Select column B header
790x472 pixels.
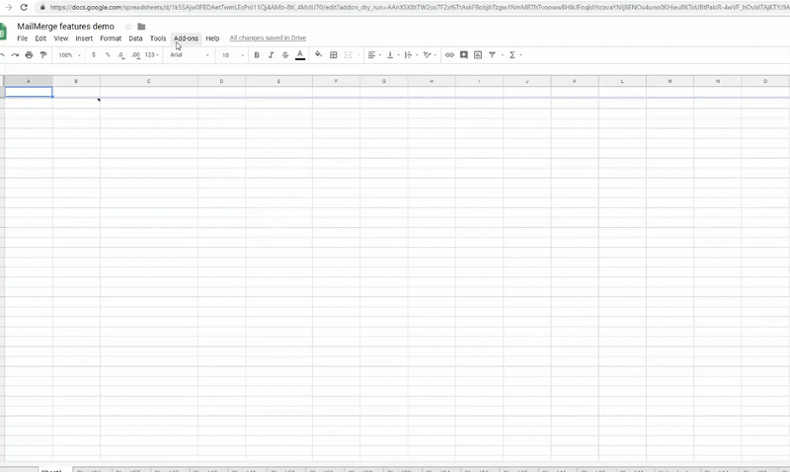tap(76, 81)
